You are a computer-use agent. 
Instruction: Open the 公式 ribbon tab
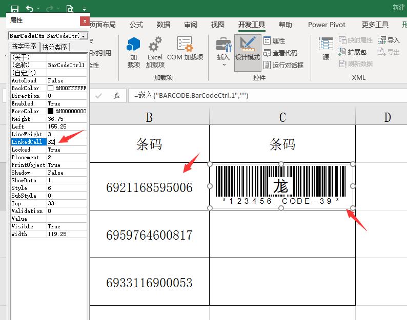click(x=136, y=25)
